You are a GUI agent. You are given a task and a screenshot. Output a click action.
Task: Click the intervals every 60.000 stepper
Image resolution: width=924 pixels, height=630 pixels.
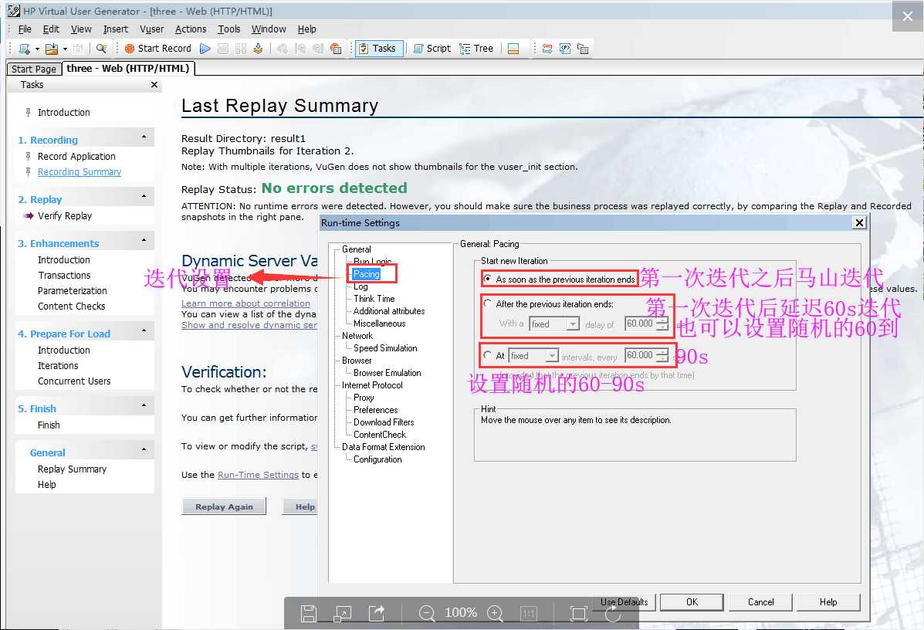point(663,355)
